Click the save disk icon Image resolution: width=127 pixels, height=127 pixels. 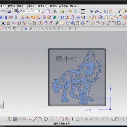point(9,11)
